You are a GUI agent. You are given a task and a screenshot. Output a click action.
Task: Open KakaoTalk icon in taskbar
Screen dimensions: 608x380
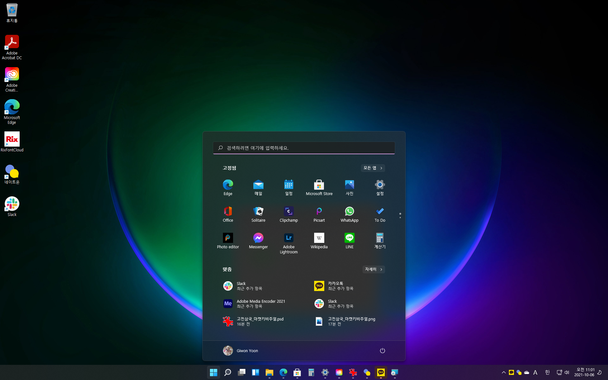point(381,372)
